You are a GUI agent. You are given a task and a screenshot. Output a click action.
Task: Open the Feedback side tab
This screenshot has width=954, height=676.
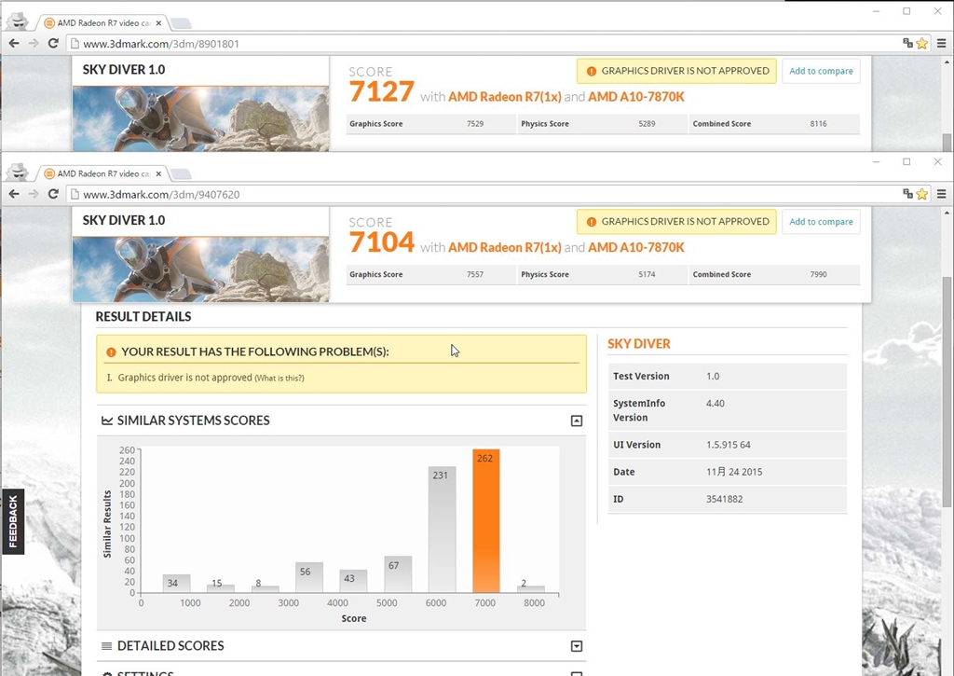(13, 521)
